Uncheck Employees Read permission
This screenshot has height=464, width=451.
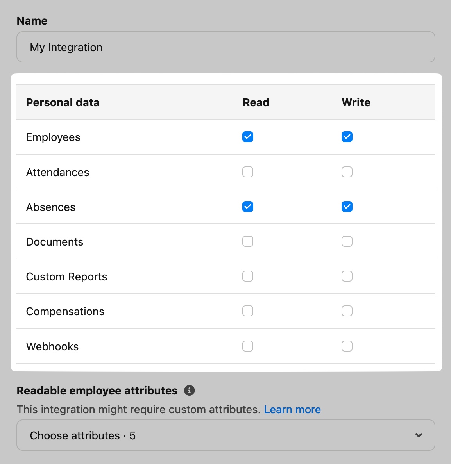coord(248,137)
